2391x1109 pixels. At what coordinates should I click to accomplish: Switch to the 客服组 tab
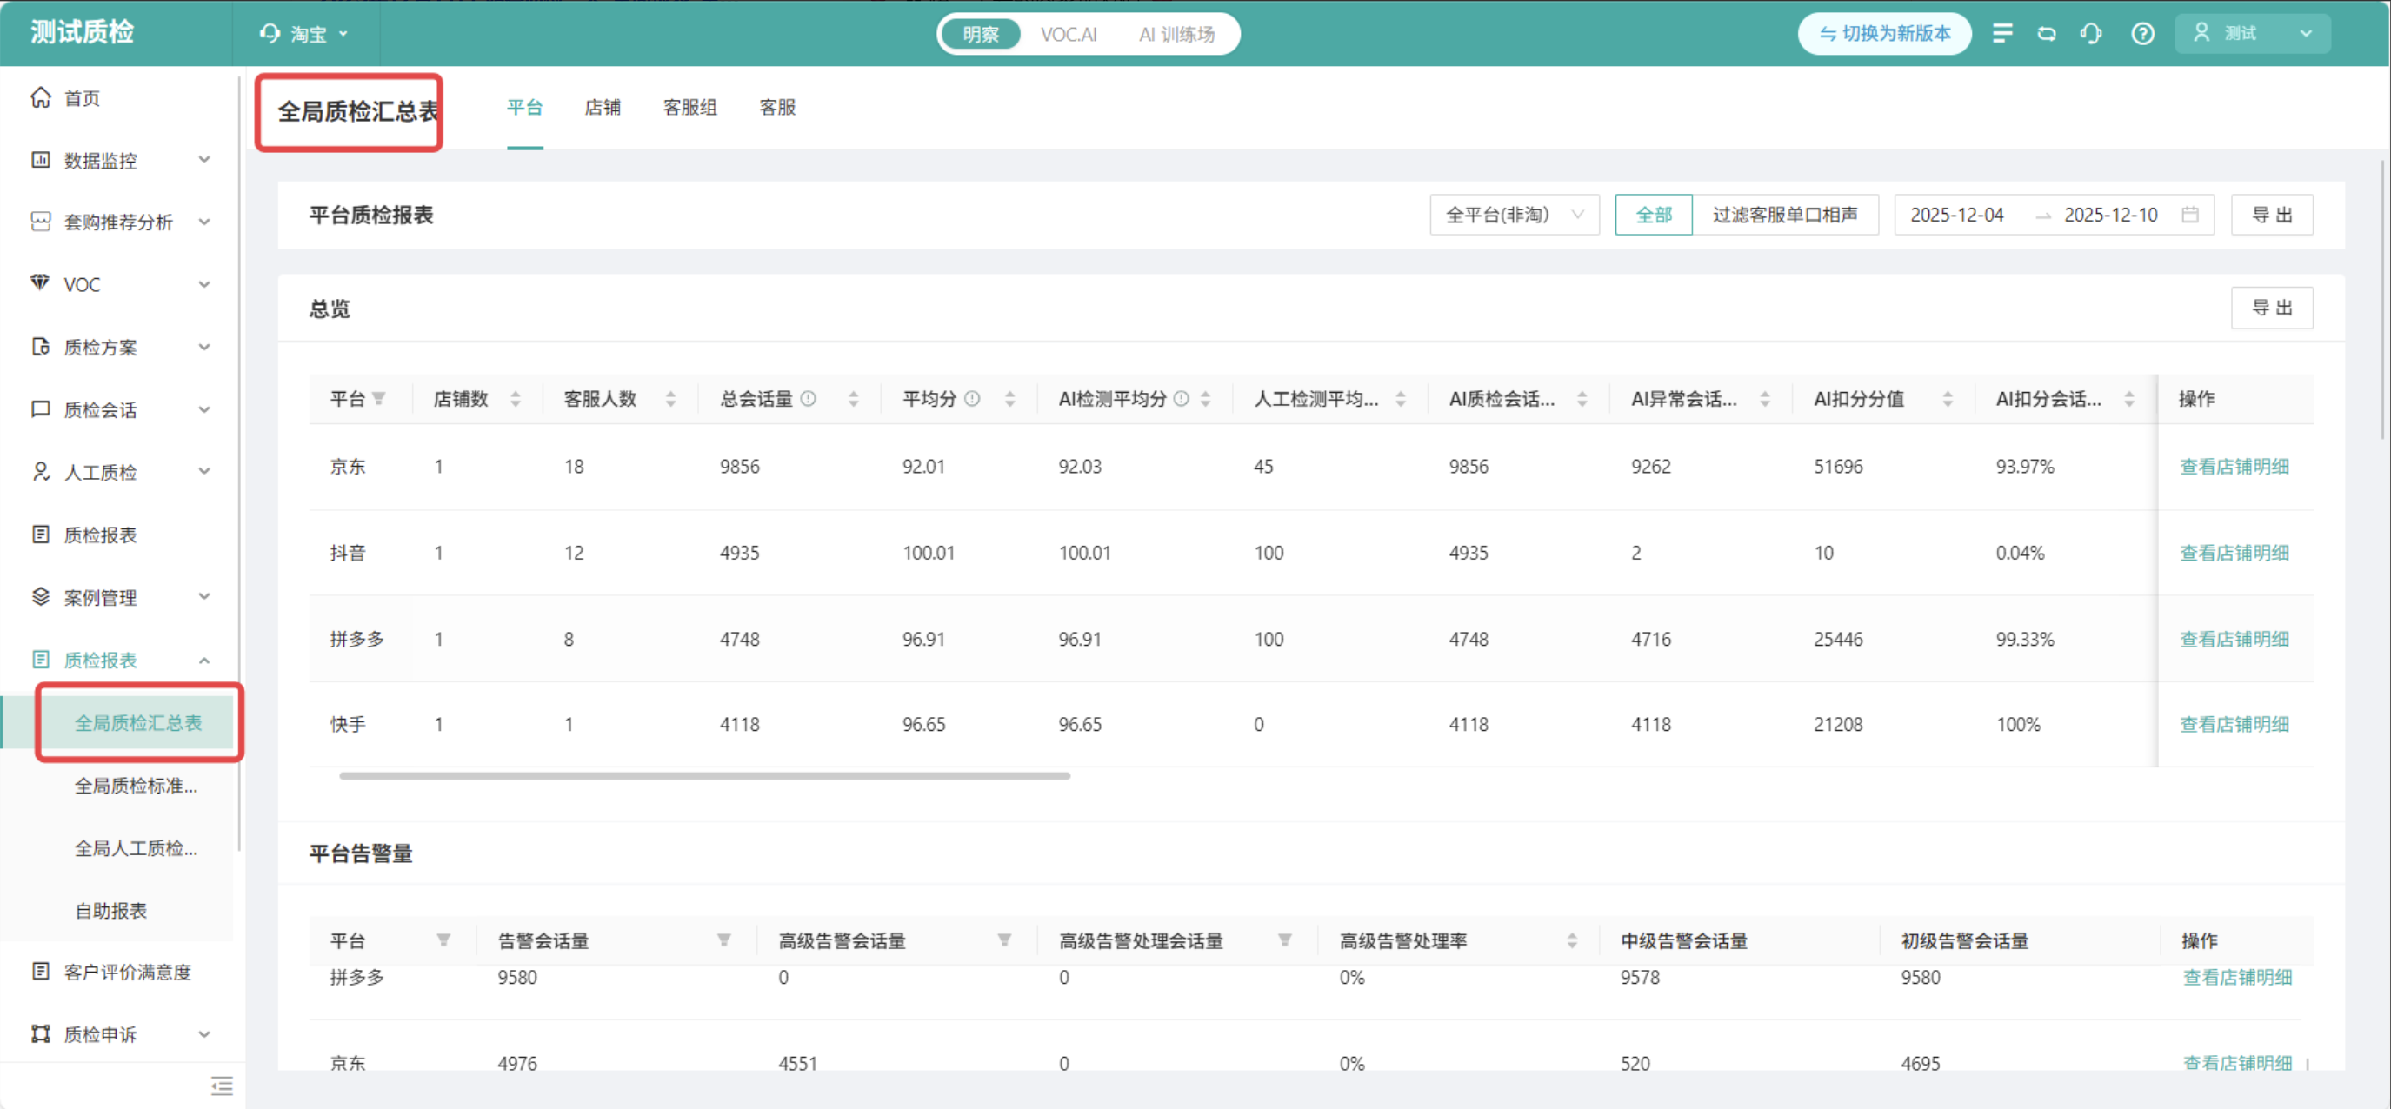(689, 108)
